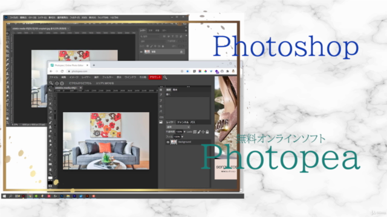Click 背景 layer thumbnail in Photoshop

[x=147, y=52]
